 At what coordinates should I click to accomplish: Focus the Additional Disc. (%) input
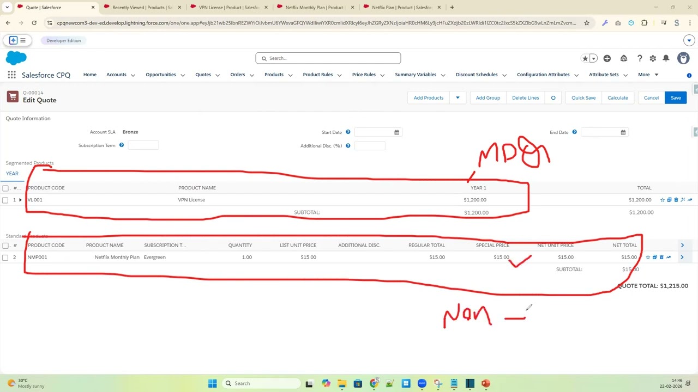tap(370, 145)
